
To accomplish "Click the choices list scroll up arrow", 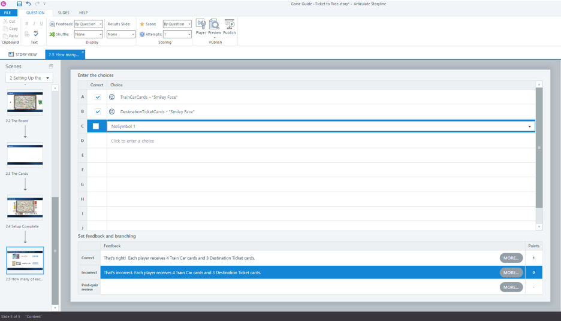I will click(x=539, y=84).
